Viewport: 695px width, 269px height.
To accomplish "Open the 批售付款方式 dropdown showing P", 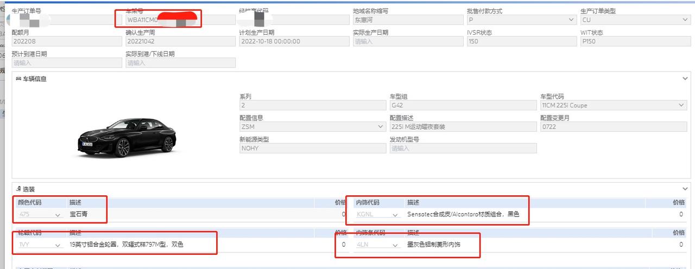I will (521, 20).
